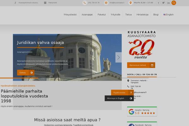
Task: Click Hyvämaineinen asianajotoimisto text
Action: (x=18, y=86)
